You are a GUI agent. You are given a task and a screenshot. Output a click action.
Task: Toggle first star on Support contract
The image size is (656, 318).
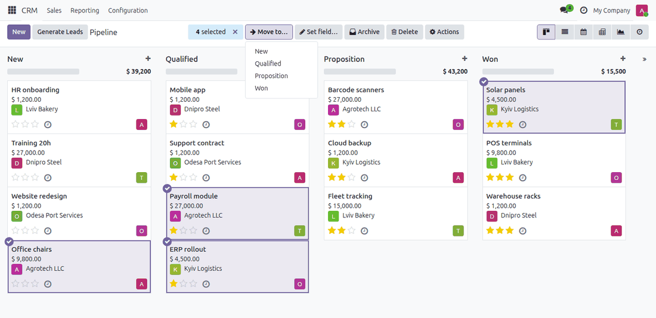tap(174, 177)
